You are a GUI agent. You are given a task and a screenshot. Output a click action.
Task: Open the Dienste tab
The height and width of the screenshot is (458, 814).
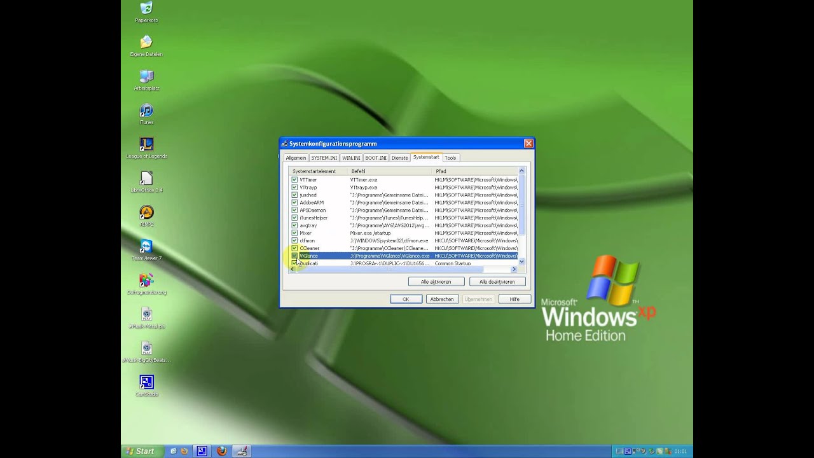click(400, 158)
